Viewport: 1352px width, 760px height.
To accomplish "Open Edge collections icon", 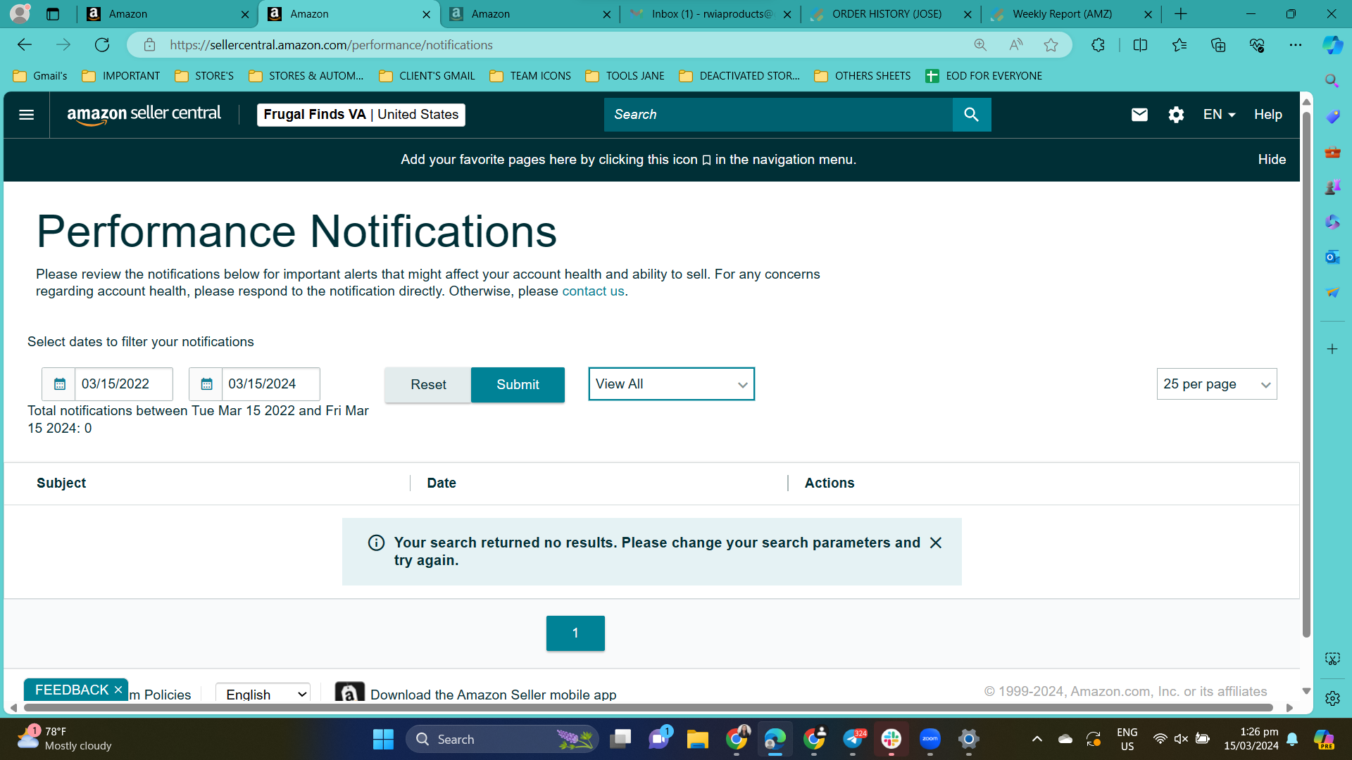I will coord(1218,45).
